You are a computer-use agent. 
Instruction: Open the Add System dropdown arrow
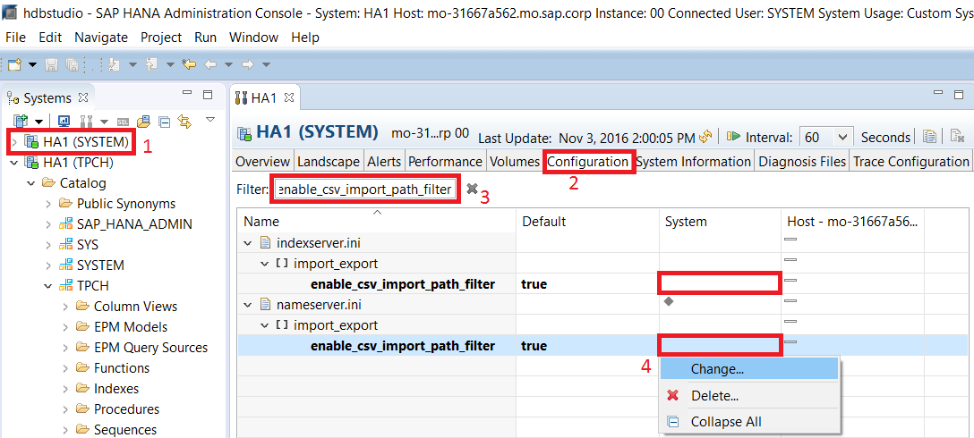(x=39, y=121)
